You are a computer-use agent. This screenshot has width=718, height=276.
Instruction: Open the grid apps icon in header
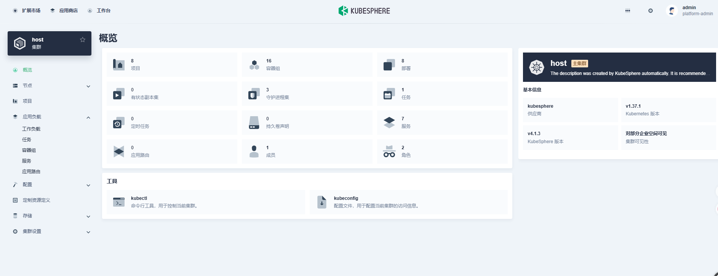pyautogui.click(x=628, y=11)
